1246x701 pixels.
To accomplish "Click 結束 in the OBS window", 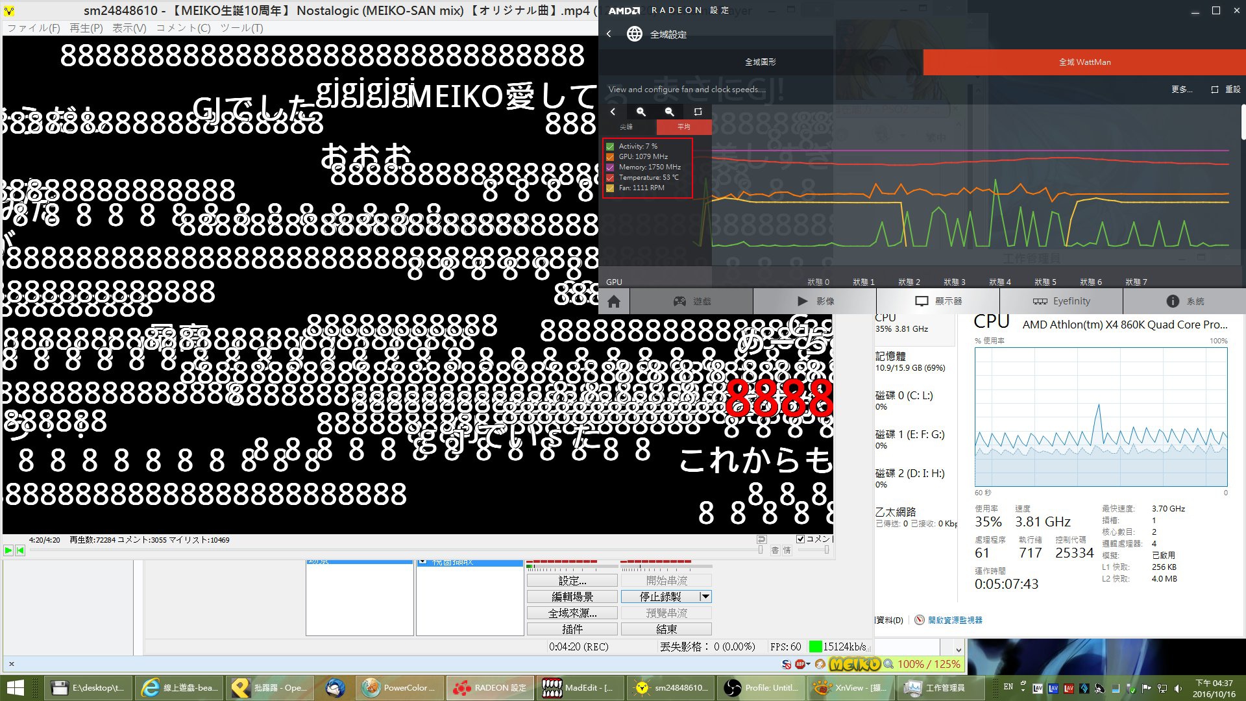I will (666, 629).
